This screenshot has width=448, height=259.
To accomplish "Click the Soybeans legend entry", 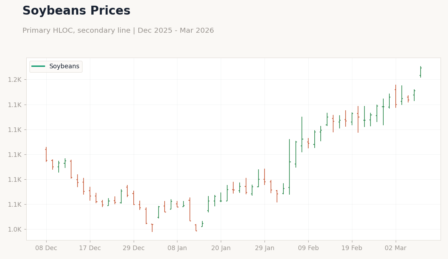I will [55, 67].
